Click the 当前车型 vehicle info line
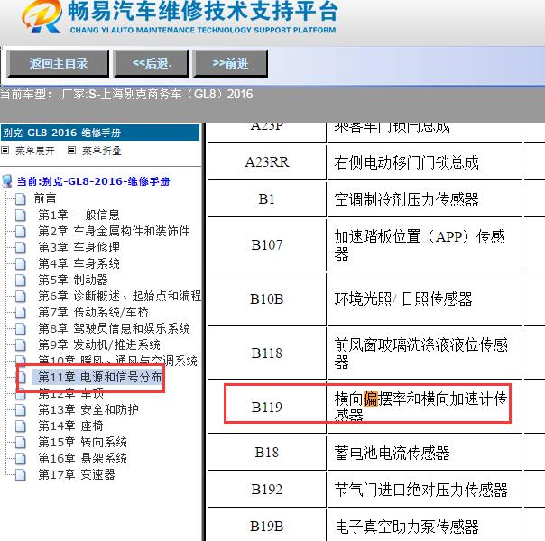 [126, 94]
